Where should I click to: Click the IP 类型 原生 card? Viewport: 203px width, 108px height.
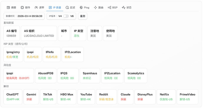pos(79,33)
